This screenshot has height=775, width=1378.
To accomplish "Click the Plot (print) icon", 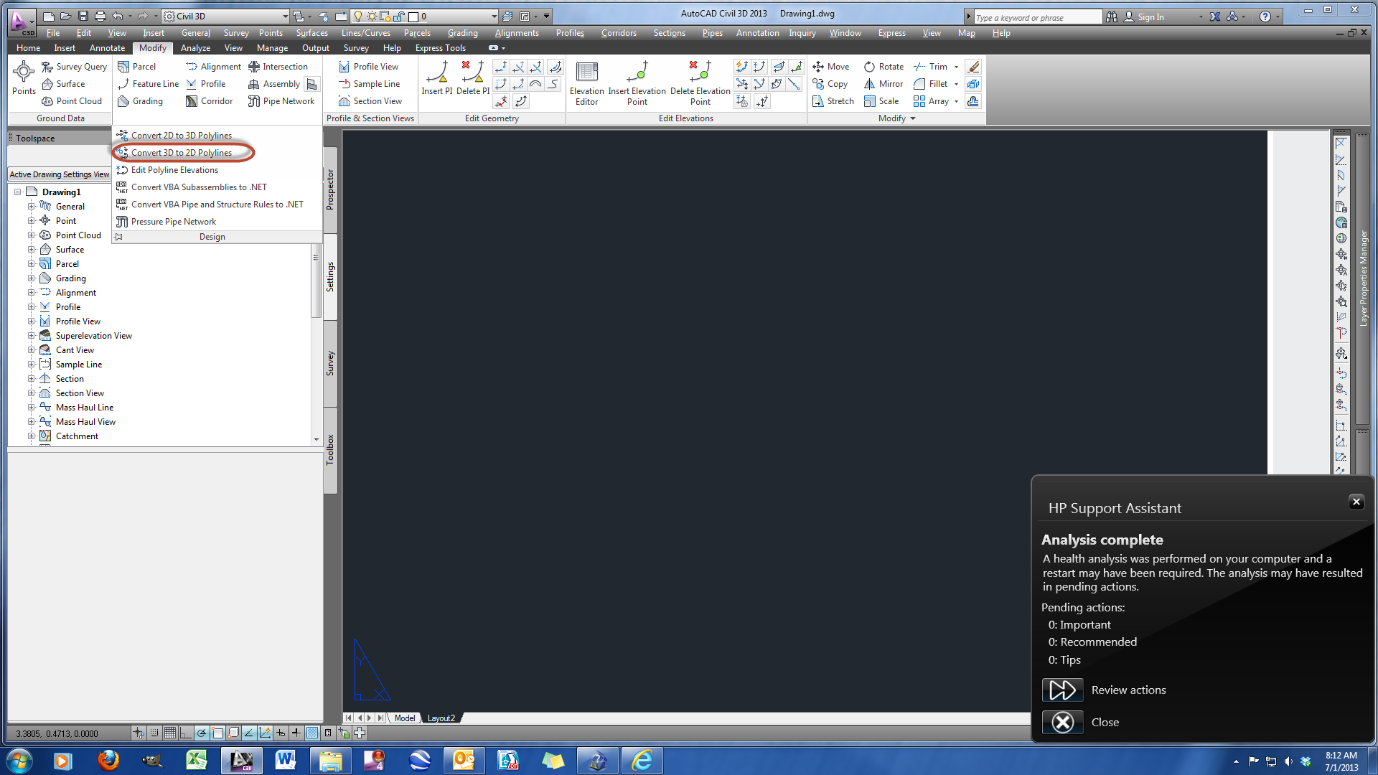I will click(100, 16).
